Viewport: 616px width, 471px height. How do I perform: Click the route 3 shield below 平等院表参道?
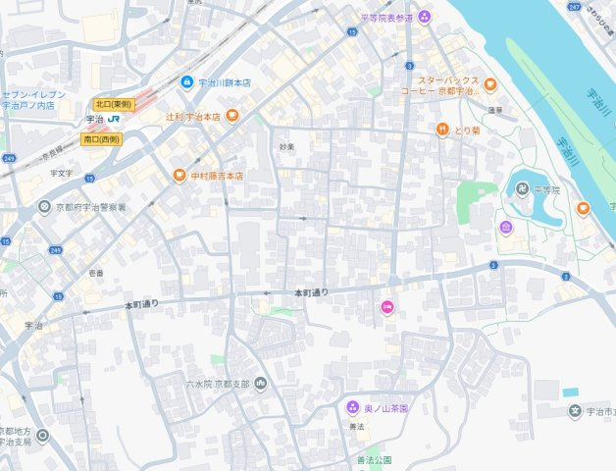(x=409, y=66)
